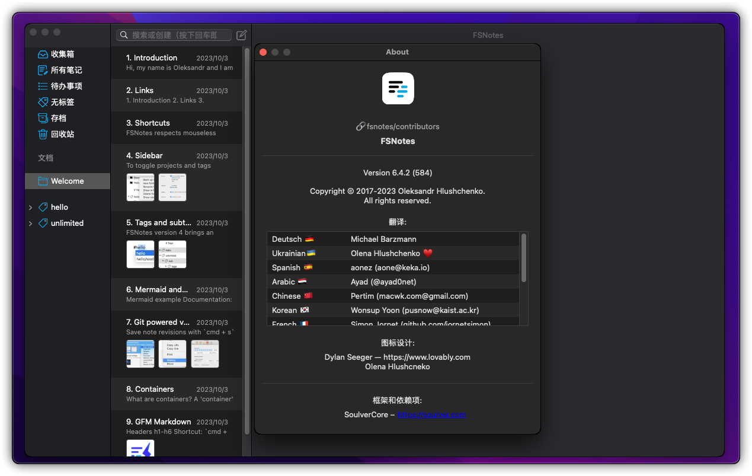This screenshot has height=476, width=752.
Task: Create a new note with the compose icon
Action: click(241, 35)
